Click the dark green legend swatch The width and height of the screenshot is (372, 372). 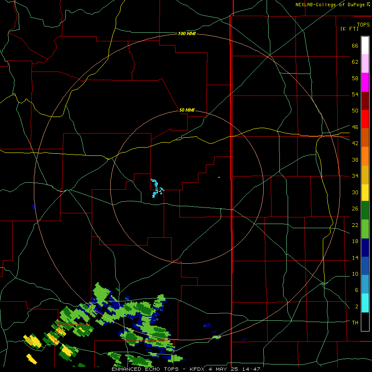[x=365, y=210]
